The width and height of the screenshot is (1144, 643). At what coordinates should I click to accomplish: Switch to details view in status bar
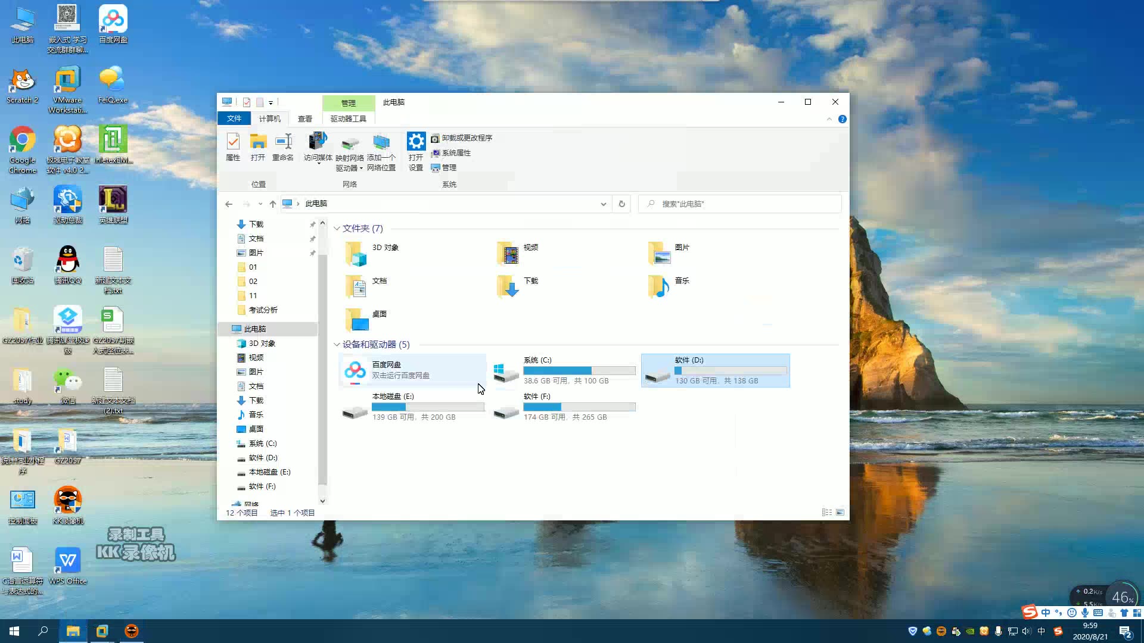point(826,512)
